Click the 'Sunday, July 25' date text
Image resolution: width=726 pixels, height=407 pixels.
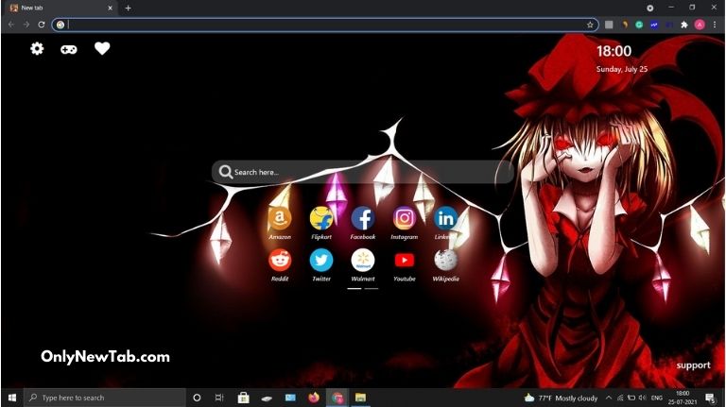coord(622,69)
